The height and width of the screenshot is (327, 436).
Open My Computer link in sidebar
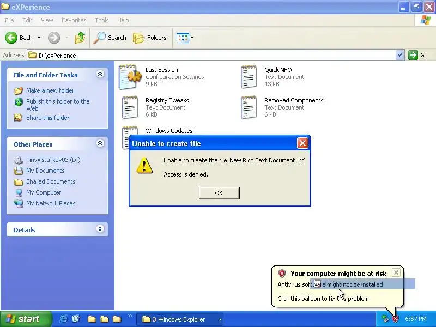[x=44, y=192]
